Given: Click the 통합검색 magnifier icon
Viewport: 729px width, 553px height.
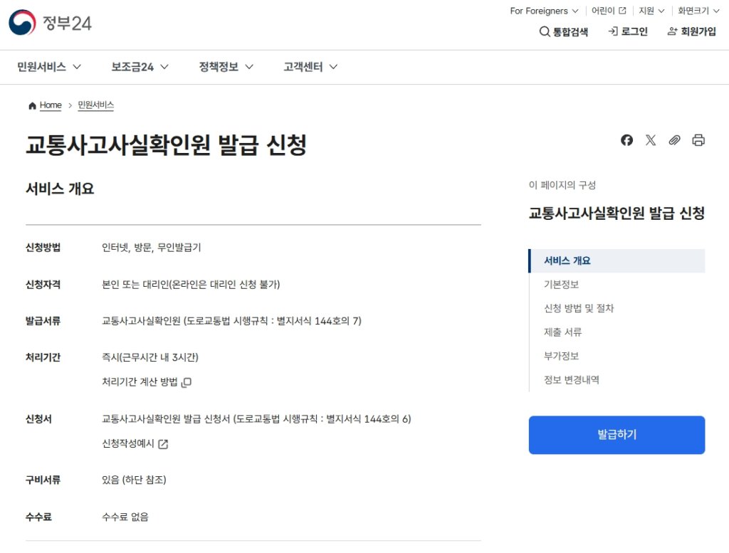Looking at the screenshot, I should pos(545,31).
